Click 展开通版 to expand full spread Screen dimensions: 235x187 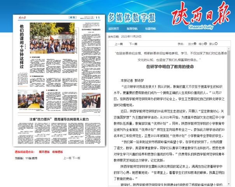coord(45,152)
